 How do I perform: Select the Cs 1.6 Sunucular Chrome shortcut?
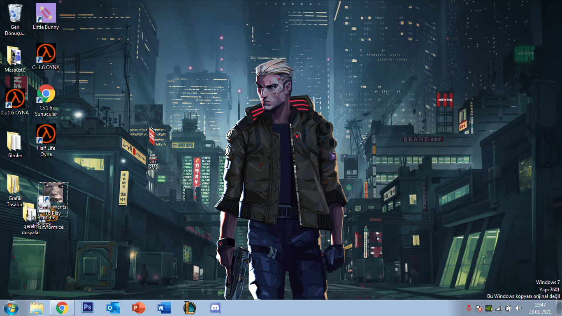point(46,100)
